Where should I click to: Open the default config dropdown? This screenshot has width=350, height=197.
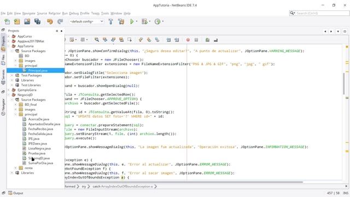pos(86,21)
